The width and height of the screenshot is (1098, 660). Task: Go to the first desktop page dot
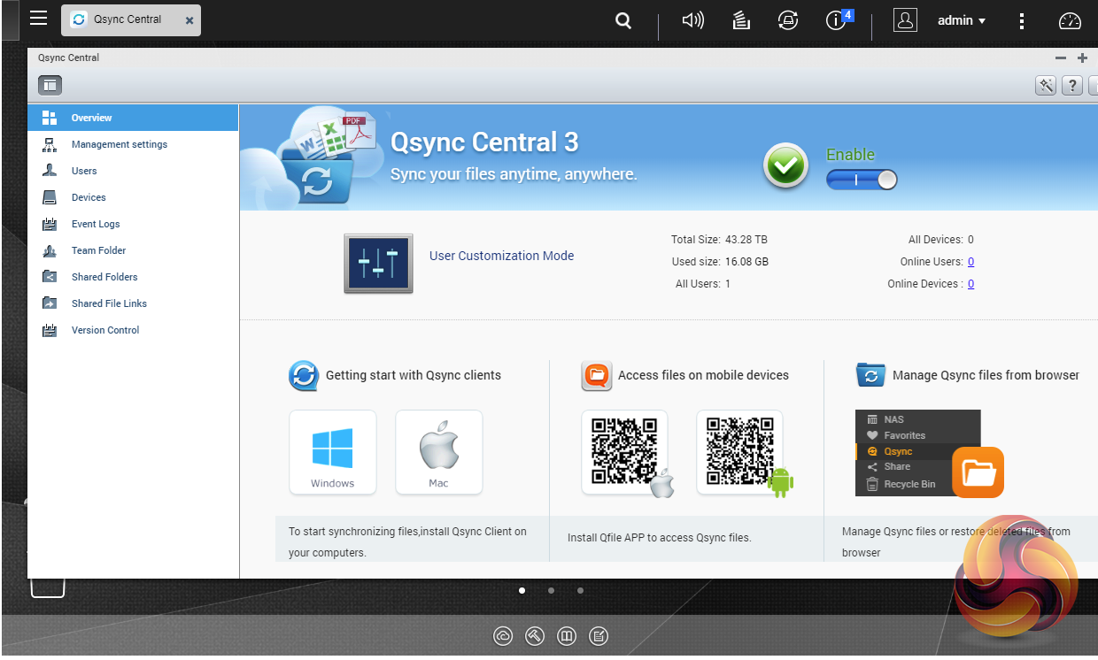point(522,590)
